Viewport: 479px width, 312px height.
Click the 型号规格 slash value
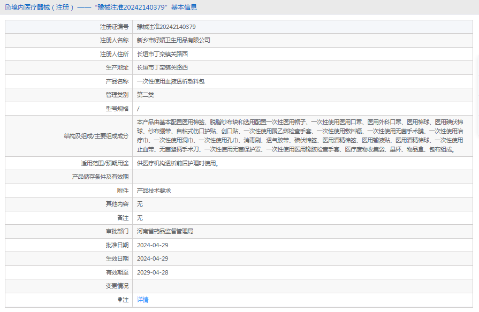coord(138,109)
